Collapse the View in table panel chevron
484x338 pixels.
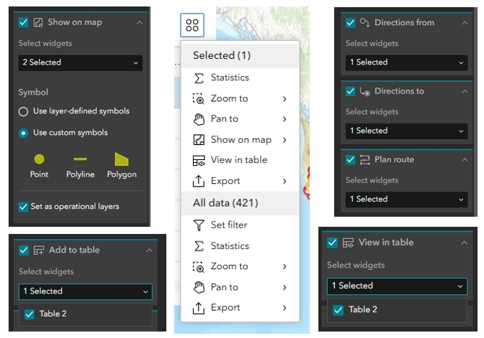(464, 243)
